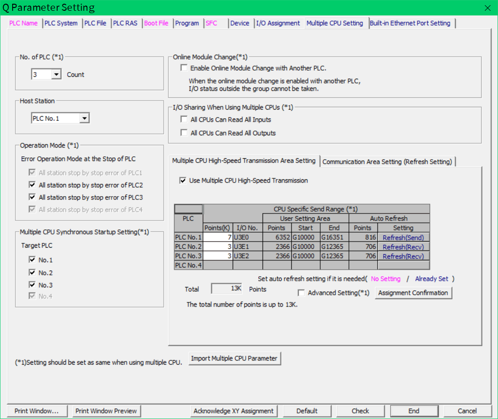Click Refresh(Send) setting for PLC No.1
Viewport: 498px width, 419px height.
[403, 237]
